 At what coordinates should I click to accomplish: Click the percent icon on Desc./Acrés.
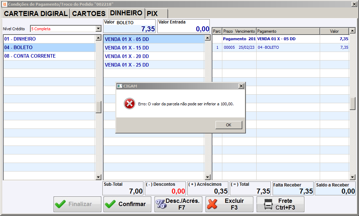[x=161, y=204]
